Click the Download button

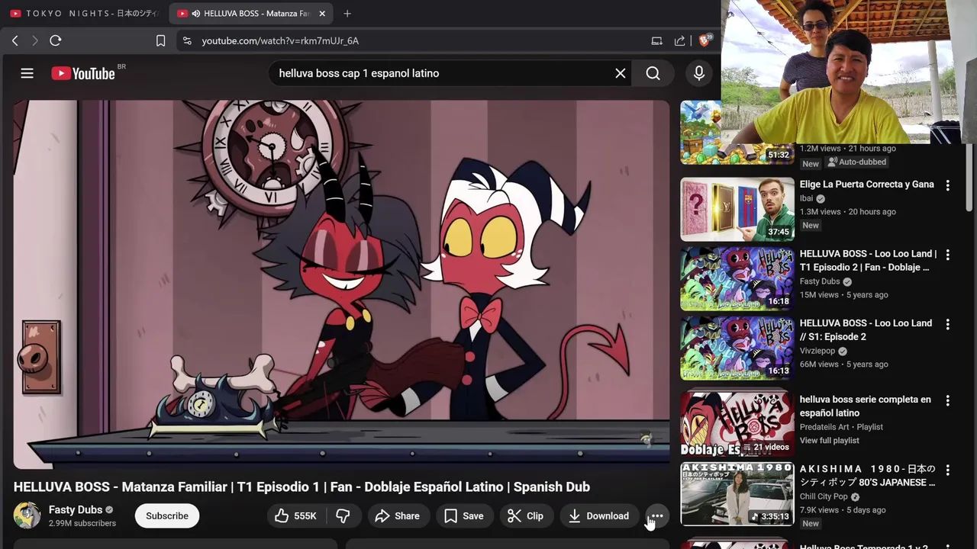tap(599, 516)
